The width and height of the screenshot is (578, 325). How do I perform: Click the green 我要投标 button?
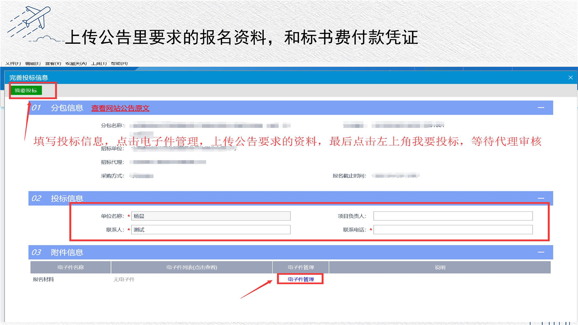tap(26, 91)
